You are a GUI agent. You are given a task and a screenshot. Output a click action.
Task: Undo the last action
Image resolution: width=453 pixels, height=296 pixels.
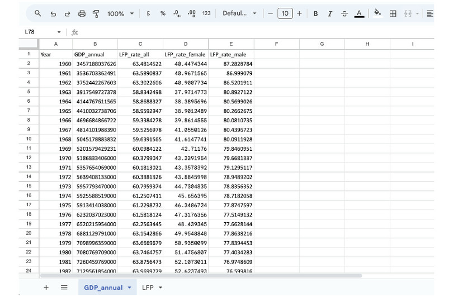(53, 13)
